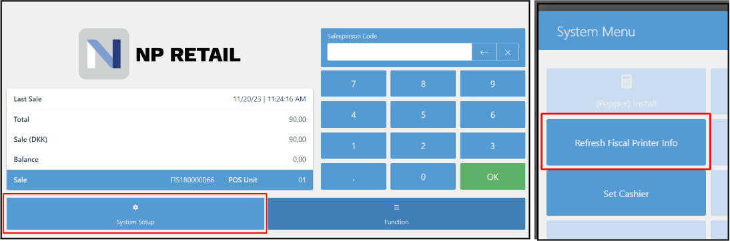
Task: Tap keypad number 8
Action: (423, 84)
